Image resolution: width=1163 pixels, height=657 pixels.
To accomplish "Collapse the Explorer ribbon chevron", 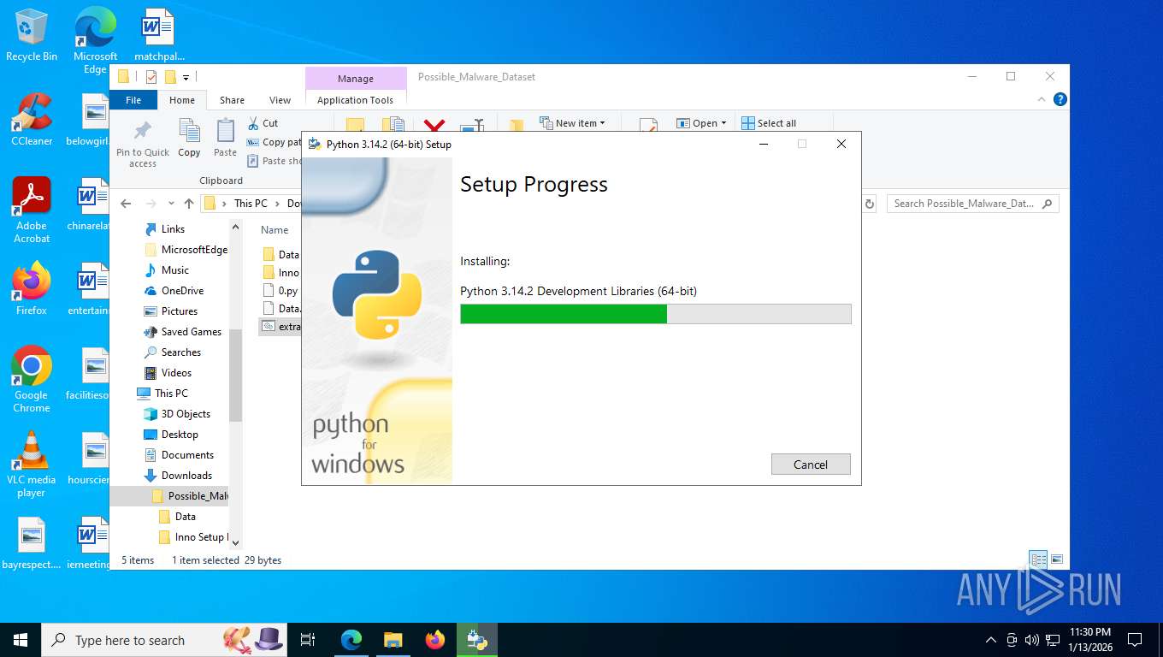I will (x=1042, y=100).
